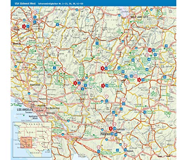The image size is (187, 160).
Task: Select blue marker 23 at Tucson
Action: 125,150
